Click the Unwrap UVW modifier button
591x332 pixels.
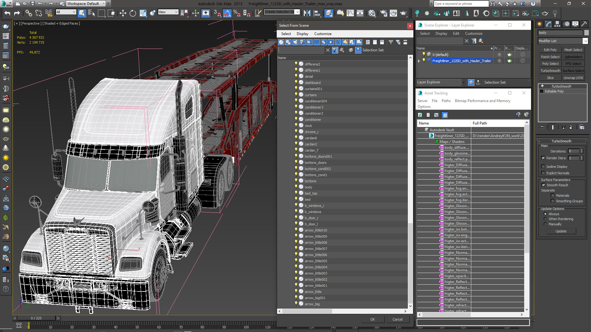click(573, 78)
